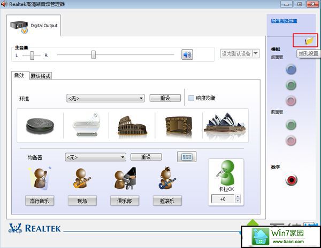
Task: Mute the master volume speaker button
Action: tap(187, 54)
